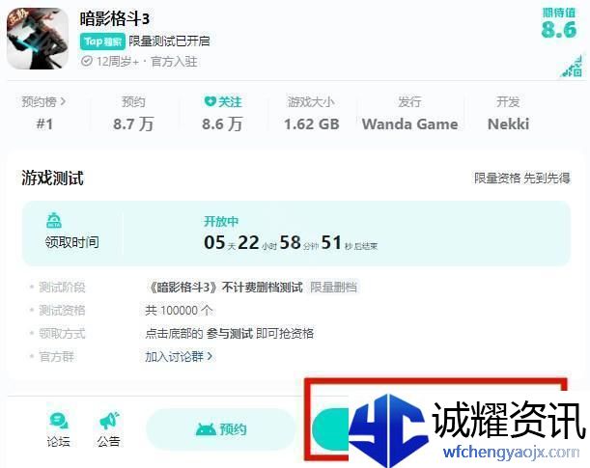Click the 共 100000 个 quota text
The image size is (590, 468).
point(179,311)
